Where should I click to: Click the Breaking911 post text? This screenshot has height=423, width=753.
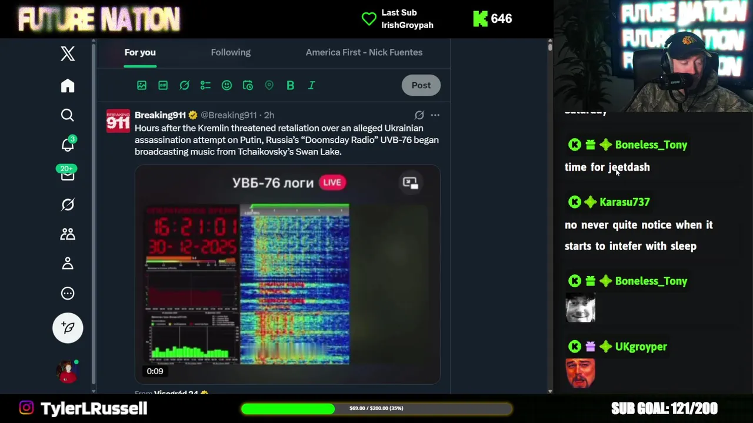pyautogui.click(x=286, y=140)
